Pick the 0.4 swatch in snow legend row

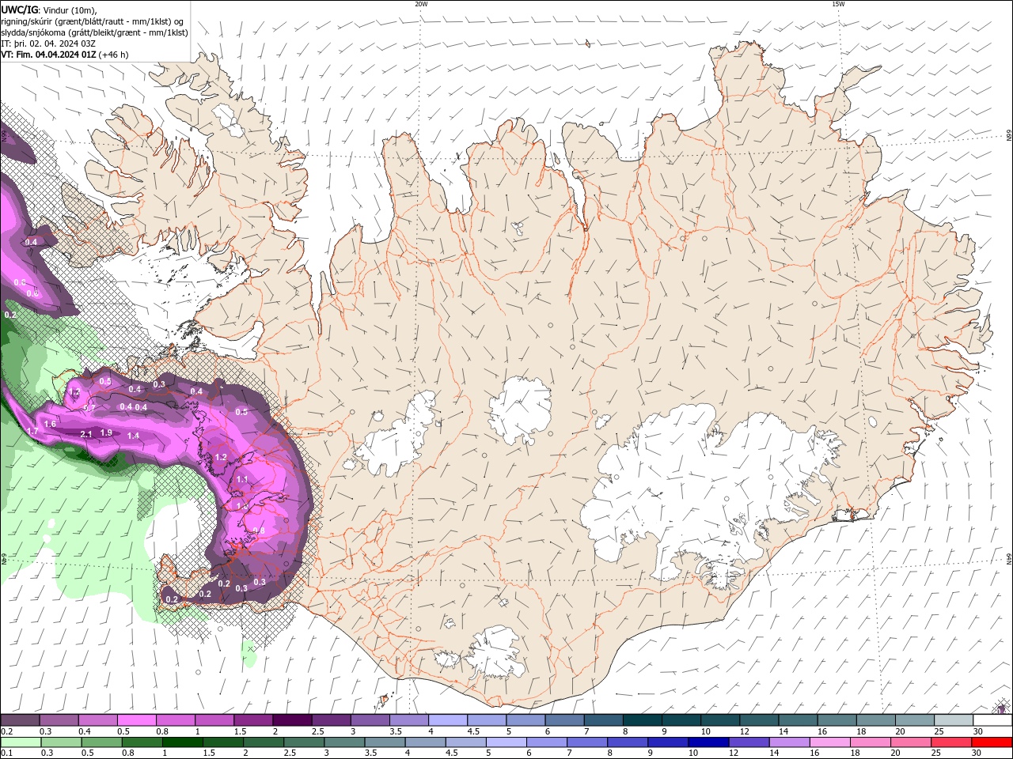(97, 720)
